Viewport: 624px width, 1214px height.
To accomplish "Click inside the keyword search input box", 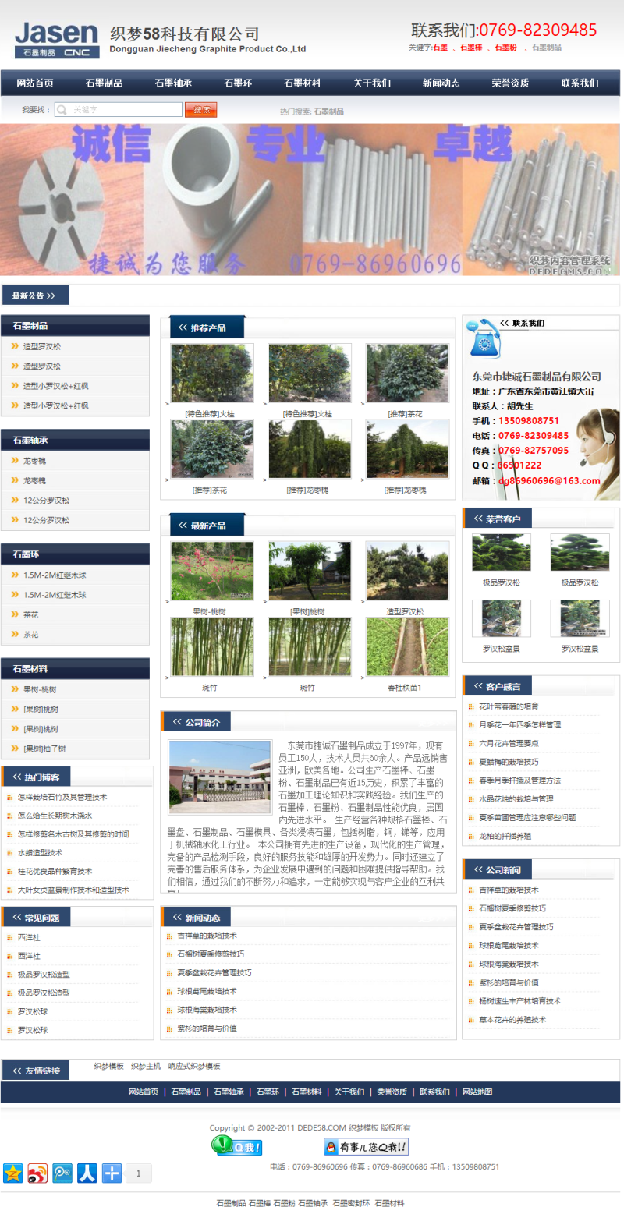I will (117, 109).
